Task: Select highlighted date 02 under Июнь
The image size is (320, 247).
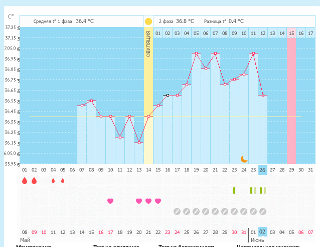Action: pos(262,232)
